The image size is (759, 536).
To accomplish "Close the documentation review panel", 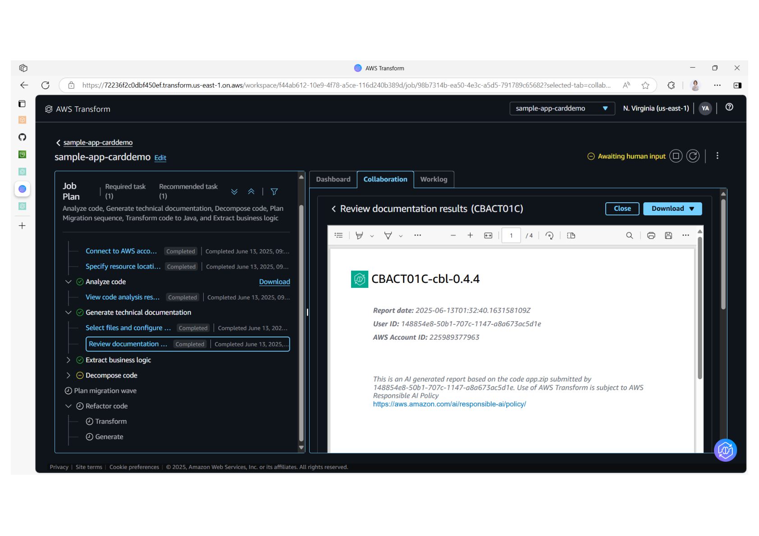I will click(x=622, y=209).
